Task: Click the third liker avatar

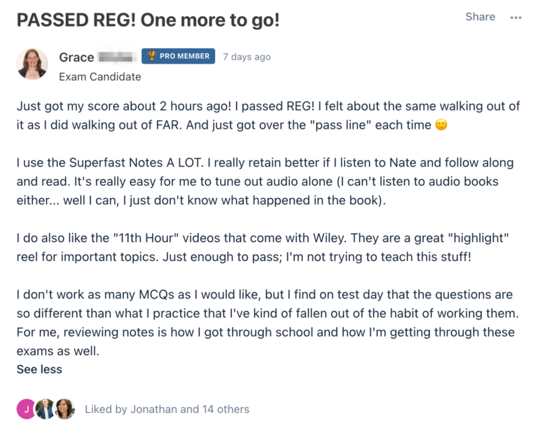Action: click(64, 409)
